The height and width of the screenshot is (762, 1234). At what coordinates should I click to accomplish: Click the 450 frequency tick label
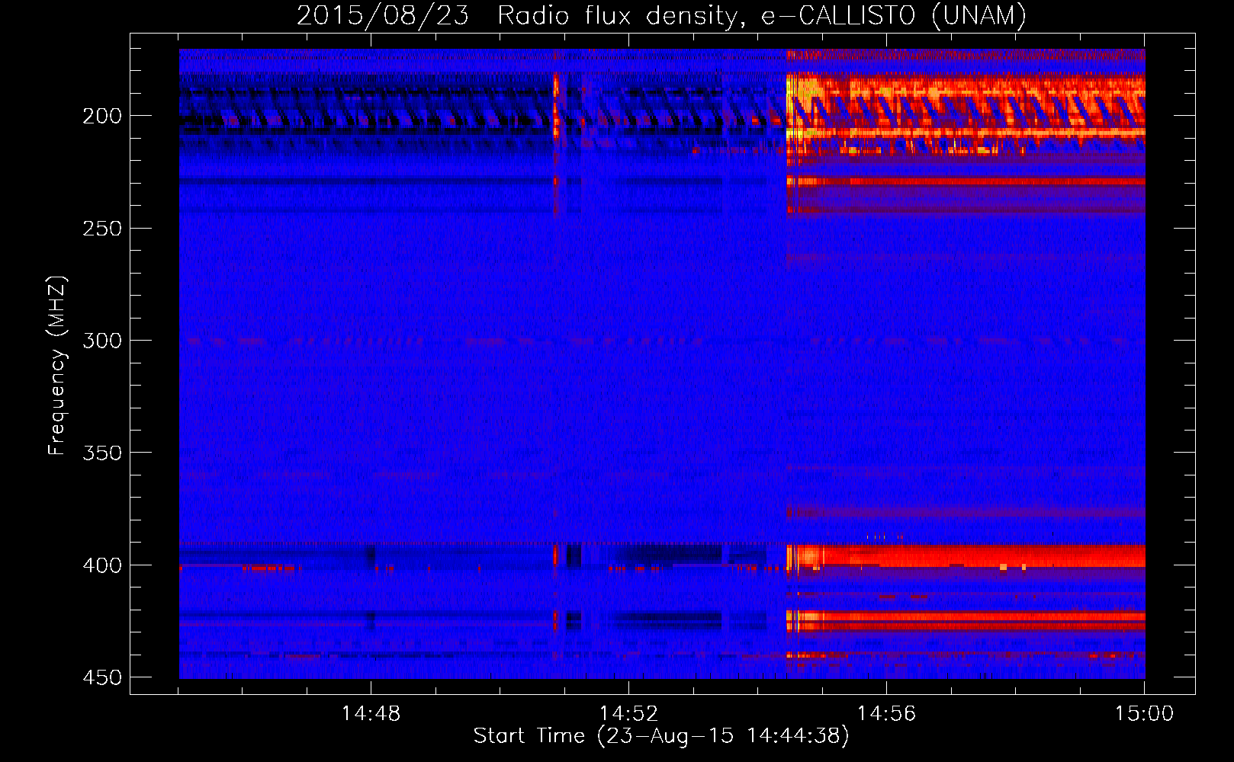pyautogui.click(x=101, y=677)
